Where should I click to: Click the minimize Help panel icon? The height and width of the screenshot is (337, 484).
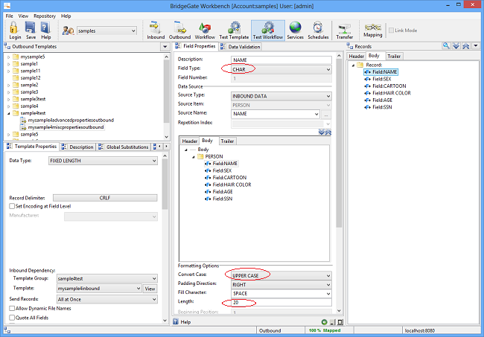332,322
